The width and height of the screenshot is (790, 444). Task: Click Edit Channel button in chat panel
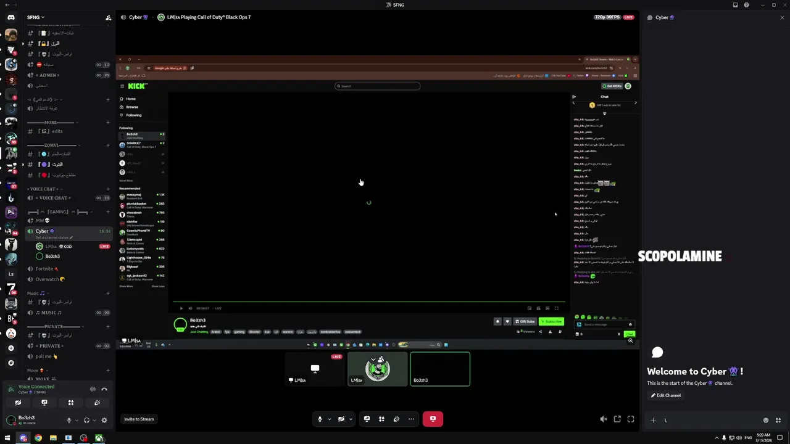pos(666,395)
